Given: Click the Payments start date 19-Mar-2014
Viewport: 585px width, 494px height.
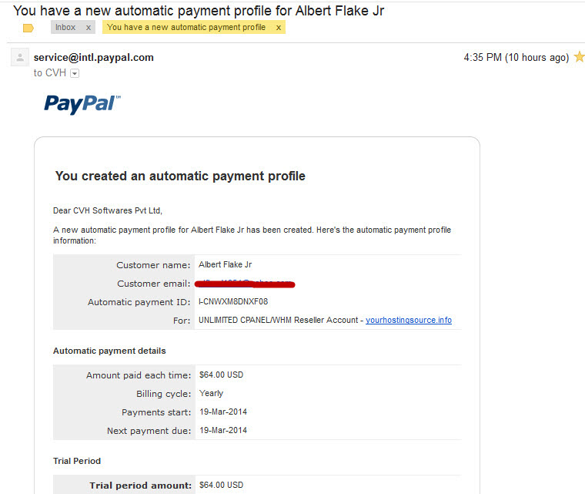Looking at the screenshot, I should pos(223,412).
